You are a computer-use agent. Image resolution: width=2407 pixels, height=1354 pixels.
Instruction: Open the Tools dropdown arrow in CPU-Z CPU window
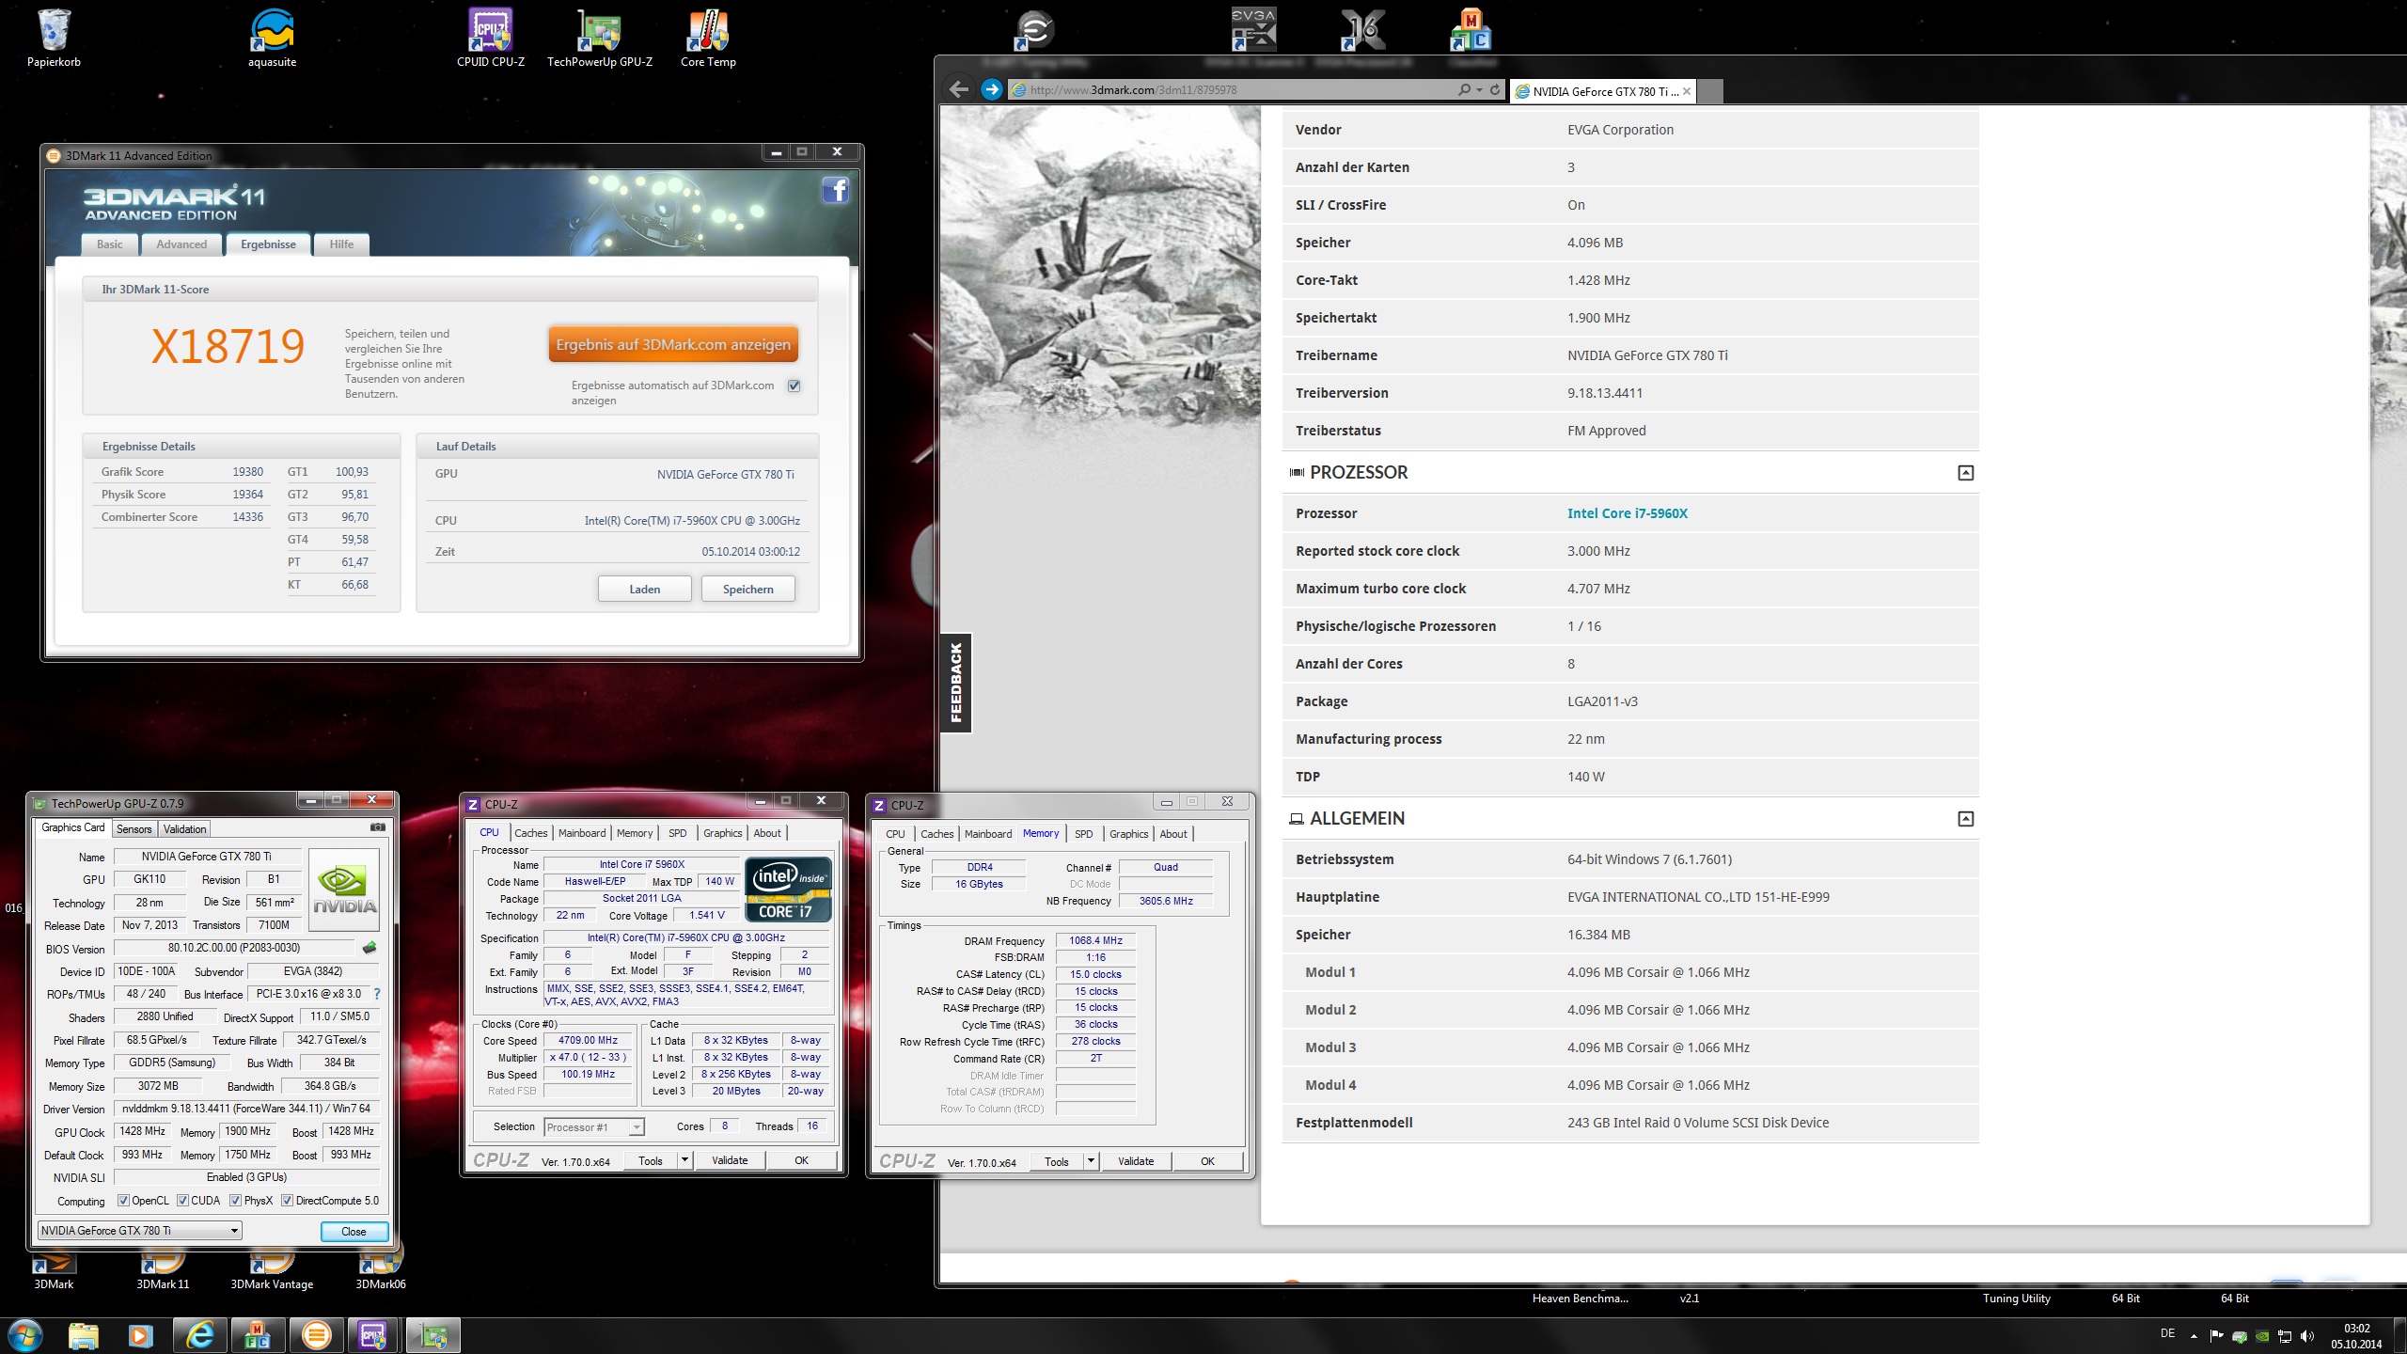[x=685, y=1160]
